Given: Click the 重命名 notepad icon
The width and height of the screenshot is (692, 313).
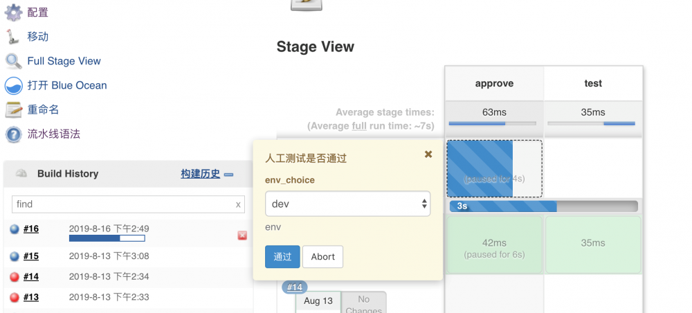Looking at the screenshot, I should coord(14,109).
